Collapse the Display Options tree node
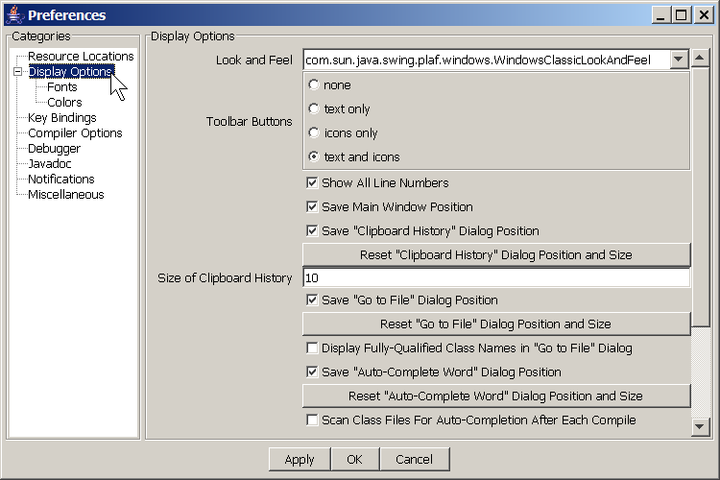This screenshot has width=720, height=480. point(17,72)
